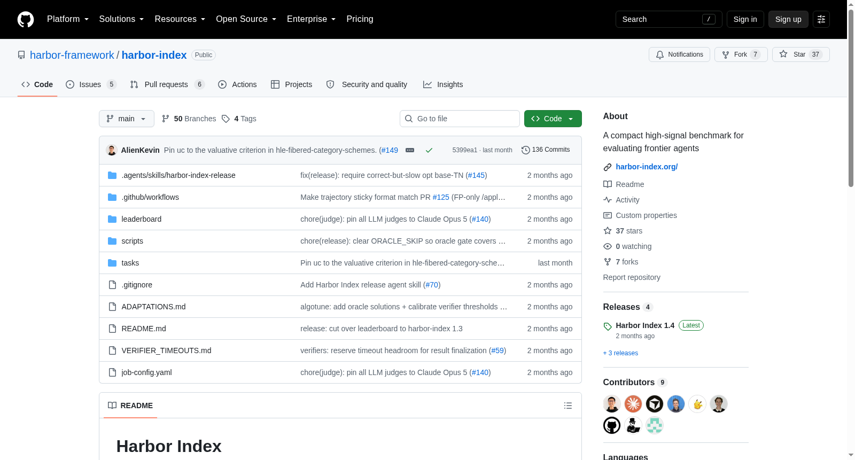
Task: View the 0 watching link
Action: (627, 246)
